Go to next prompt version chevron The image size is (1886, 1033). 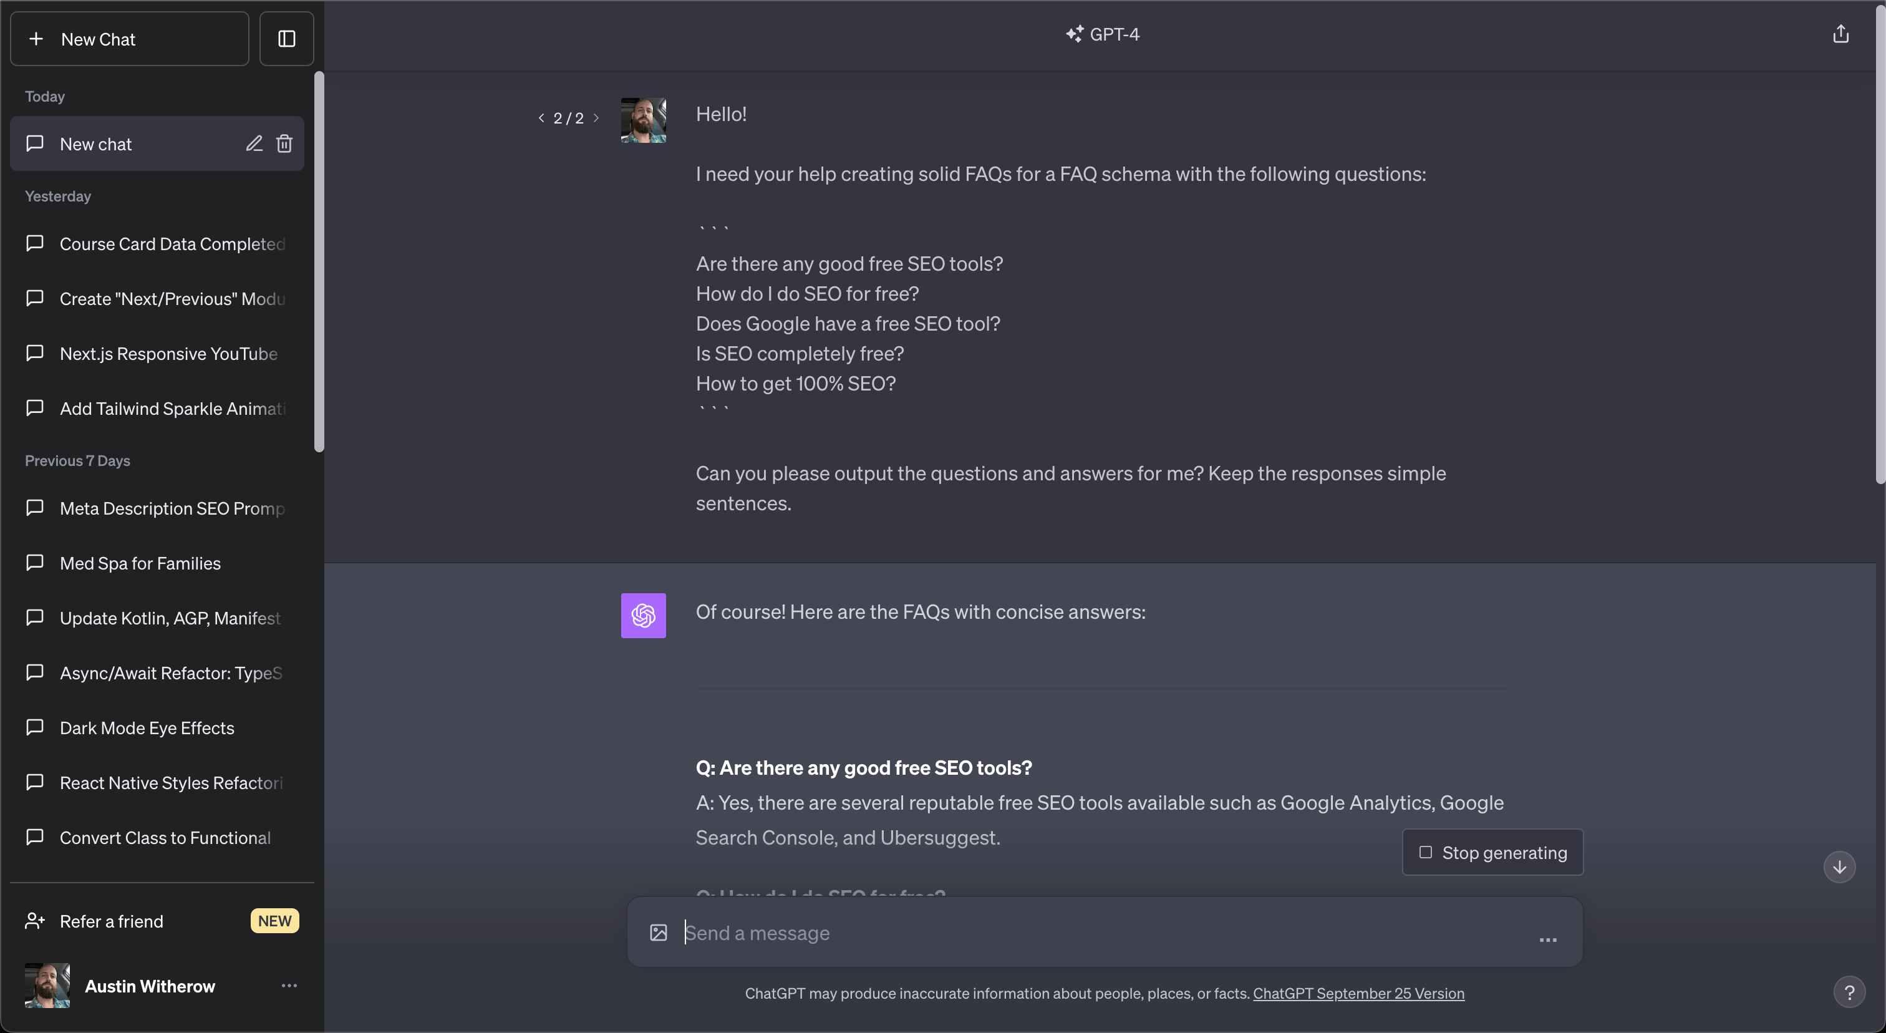596,117
